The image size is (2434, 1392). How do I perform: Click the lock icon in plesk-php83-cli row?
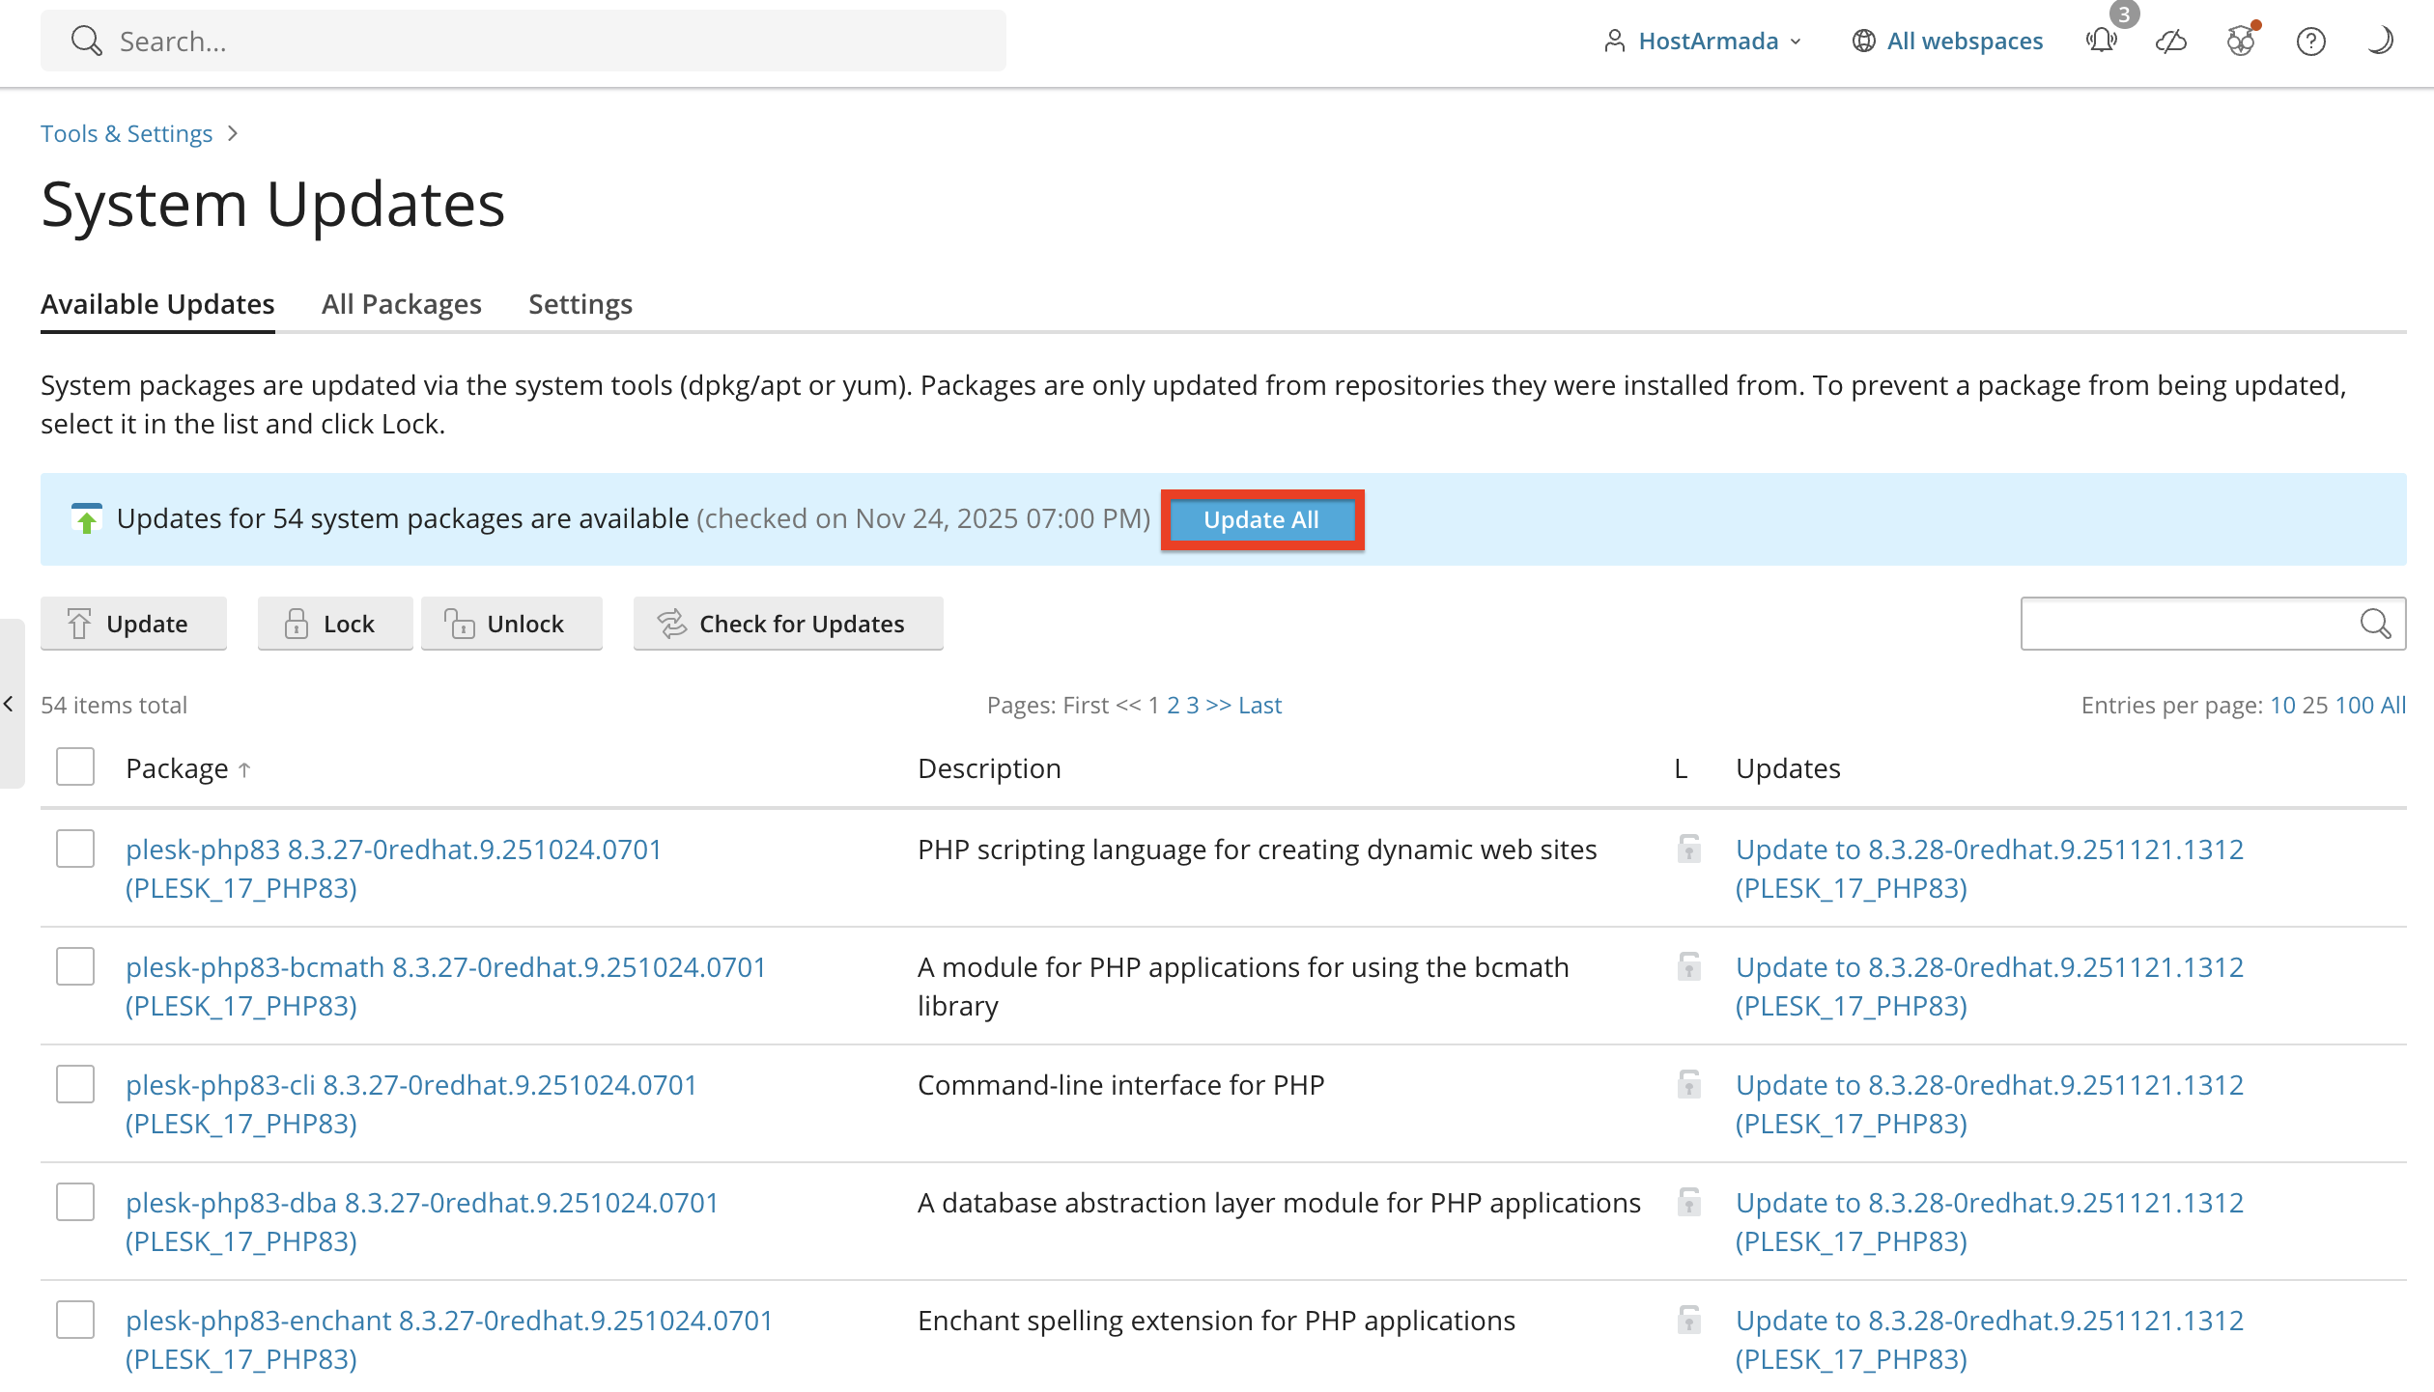[x=1688, y=1084]
